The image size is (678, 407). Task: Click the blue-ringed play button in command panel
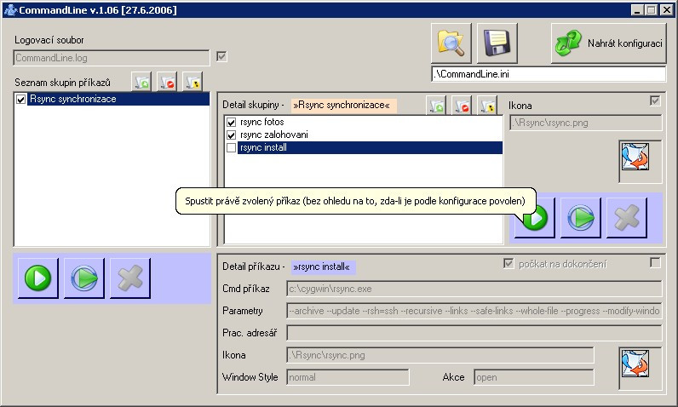coord(581,218)
